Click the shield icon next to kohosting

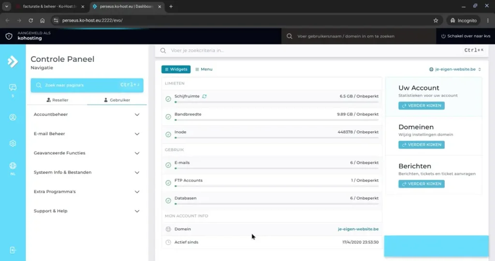click(x=9, y=36)
